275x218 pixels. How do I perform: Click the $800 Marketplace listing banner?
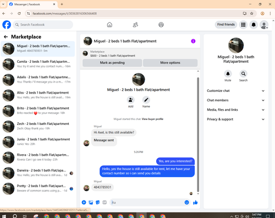[140, 54]
